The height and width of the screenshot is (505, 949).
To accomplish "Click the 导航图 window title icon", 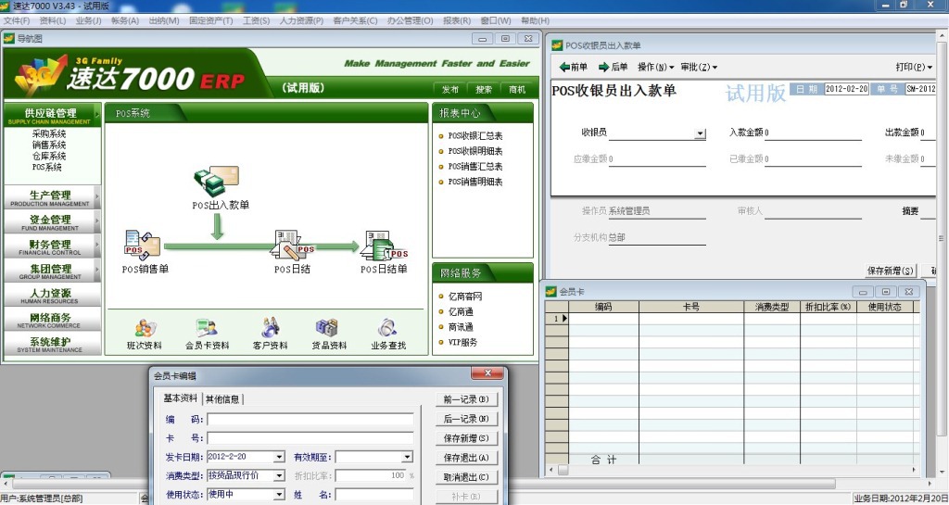I will point(8,39).
